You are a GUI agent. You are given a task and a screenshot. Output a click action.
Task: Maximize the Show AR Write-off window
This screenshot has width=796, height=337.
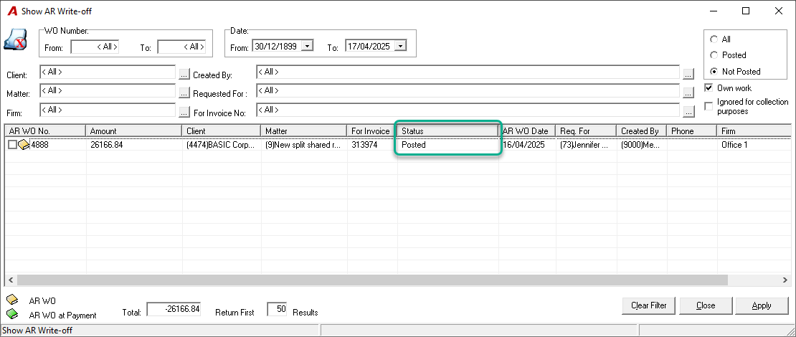point(746,11)
